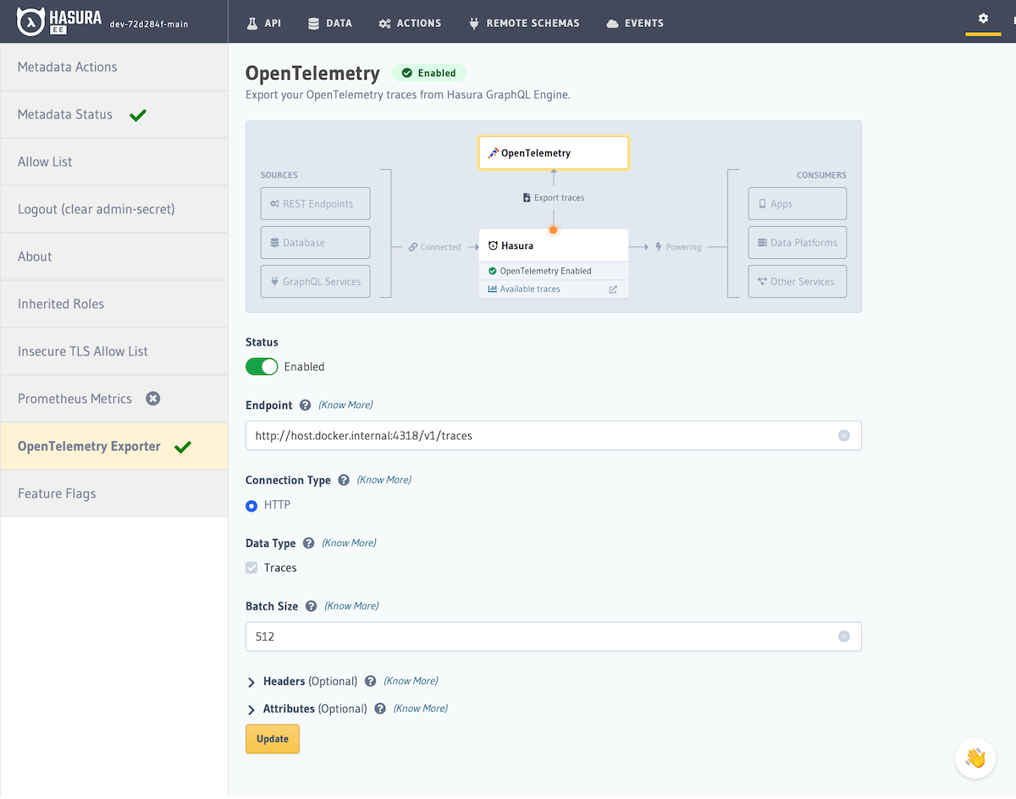1016x799 pixels.
Task: Click help icon next to Batch Size
Action: point(311,606)
